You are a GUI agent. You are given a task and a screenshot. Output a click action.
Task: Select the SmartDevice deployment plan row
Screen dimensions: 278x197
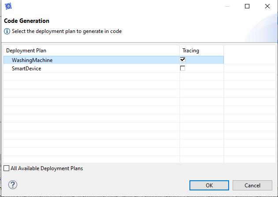pyautogui.click(x=114, y=68)
